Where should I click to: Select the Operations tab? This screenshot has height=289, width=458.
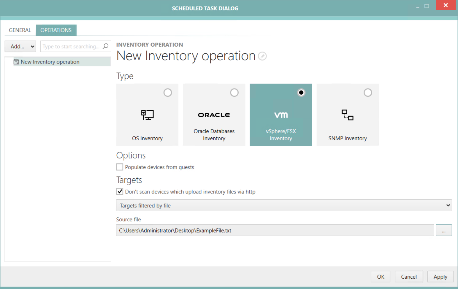[x=56, y=30]
